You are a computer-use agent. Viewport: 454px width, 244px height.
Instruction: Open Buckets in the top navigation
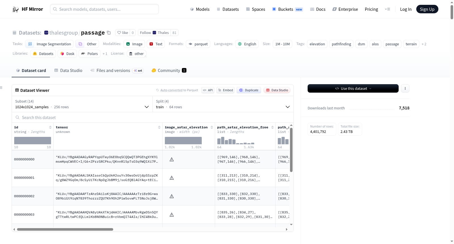pyautogui.click(x=287, y=9)
